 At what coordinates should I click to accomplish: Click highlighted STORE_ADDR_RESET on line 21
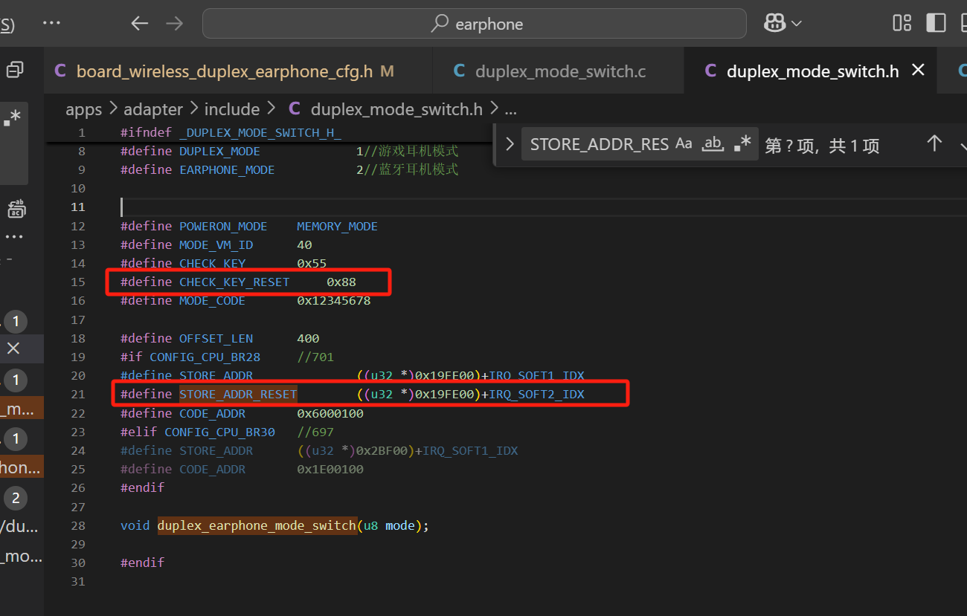click(x=238, y=394)
